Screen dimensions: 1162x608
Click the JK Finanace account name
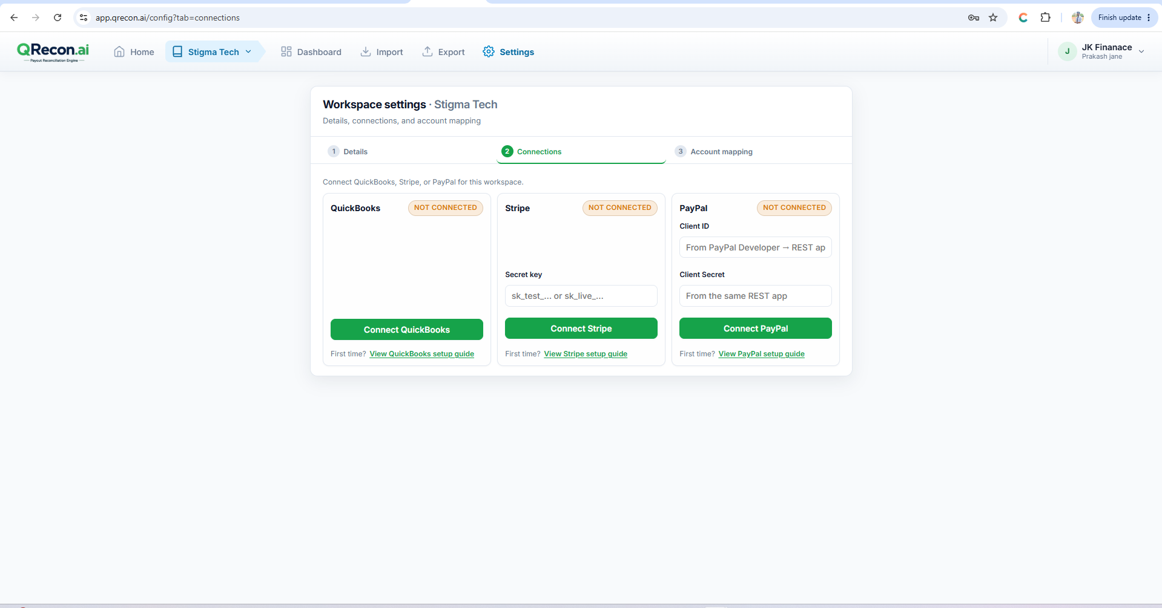(1107, 47)
